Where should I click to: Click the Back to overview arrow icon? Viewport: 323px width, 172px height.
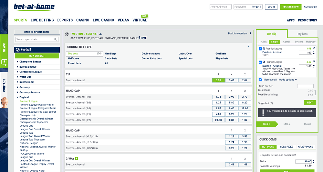pos(250,33)
